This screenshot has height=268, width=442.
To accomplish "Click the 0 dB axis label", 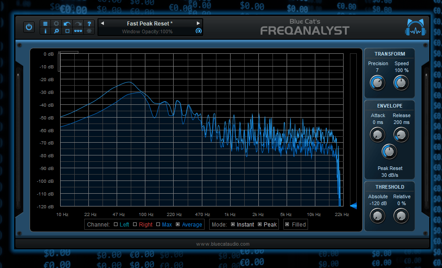I will click(48, 54).
